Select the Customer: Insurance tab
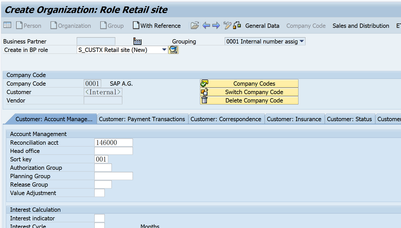 [x=294, y=119]
